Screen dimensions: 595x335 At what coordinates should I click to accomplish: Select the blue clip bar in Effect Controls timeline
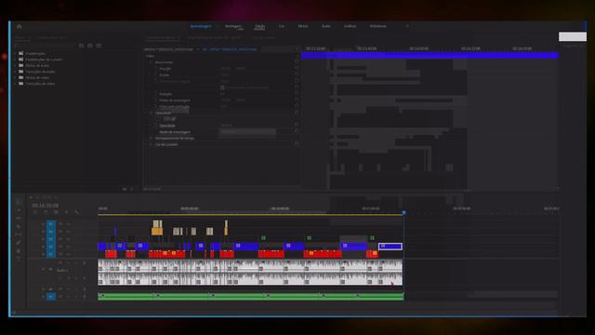[430, 56]
